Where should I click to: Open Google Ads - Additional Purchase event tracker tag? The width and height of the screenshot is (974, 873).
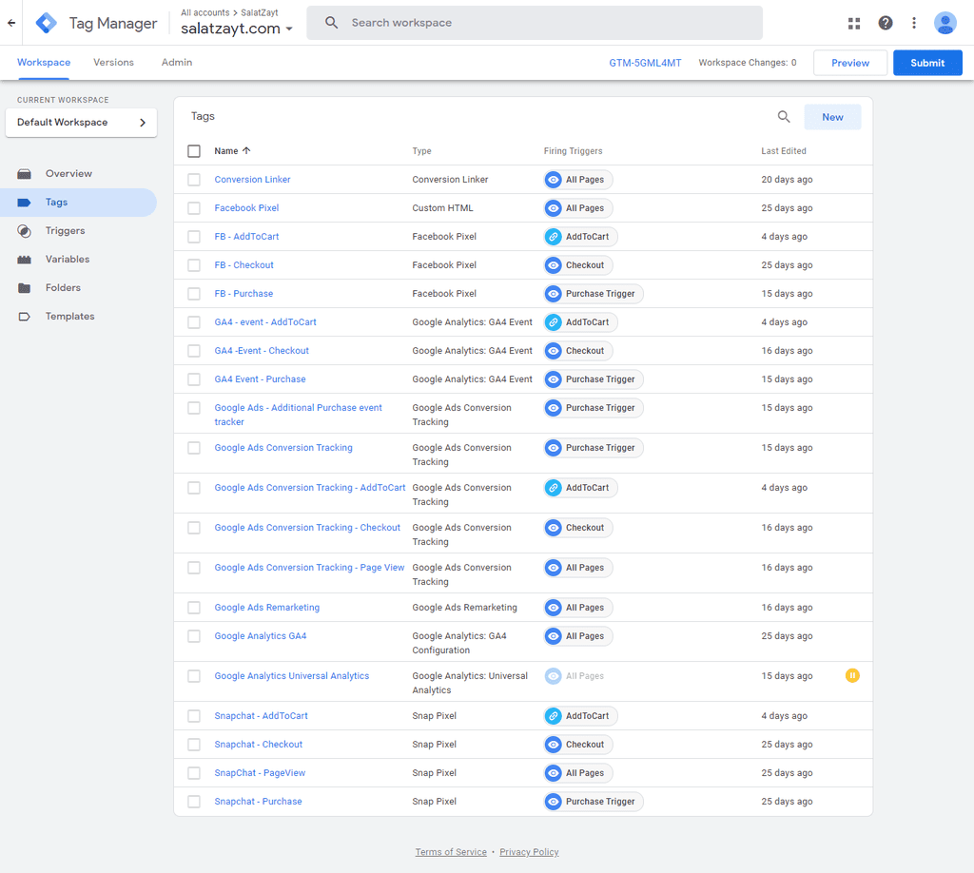(x=298, y=415)
